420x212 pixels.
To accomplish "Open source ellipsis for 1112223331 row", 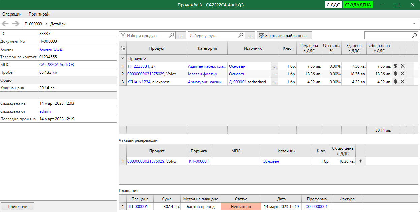I will 274,66.
